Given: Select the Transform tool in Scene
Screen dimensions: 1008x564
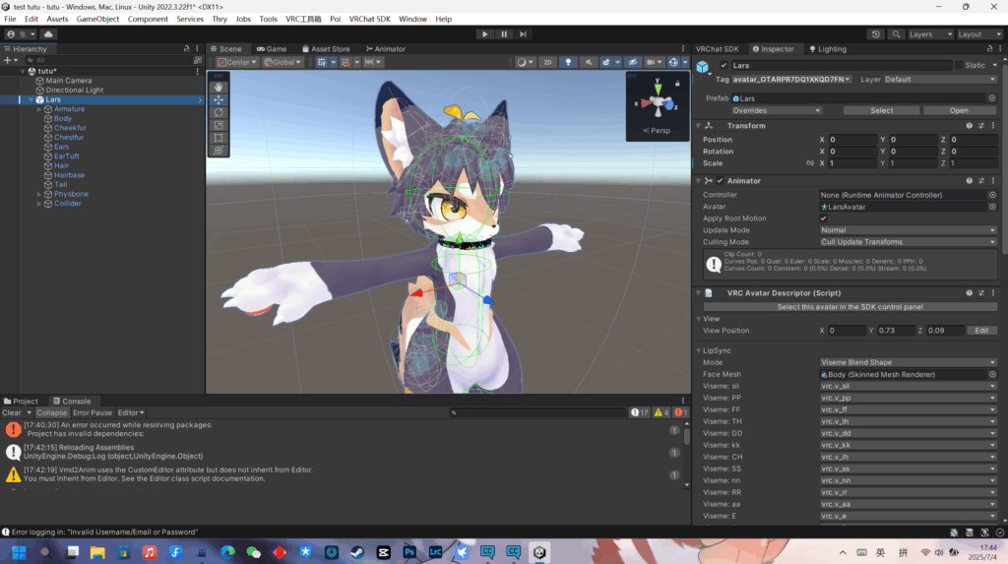Looking at the screenshot, I should click(x=219, y=150).
